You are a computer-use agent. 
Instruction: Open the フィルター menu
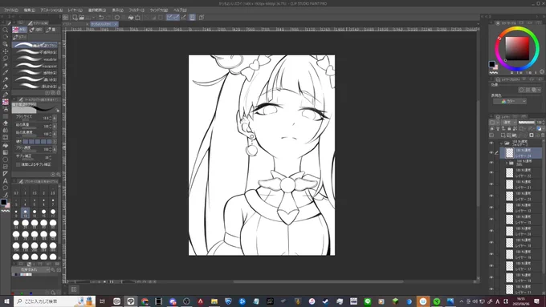pos(136,10)
